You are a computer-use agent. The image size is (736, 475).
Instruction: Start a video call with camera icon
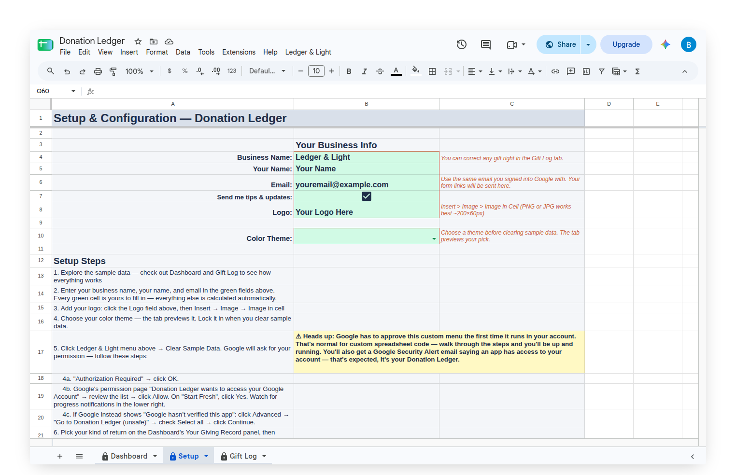click(512, 44)
